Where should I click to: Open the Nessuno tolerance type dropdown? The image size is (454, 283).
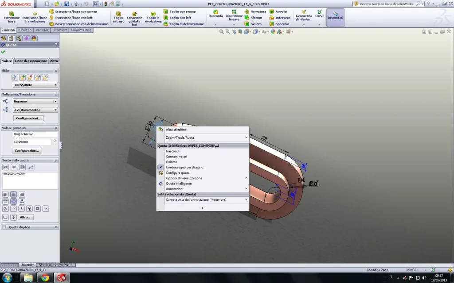click(x=35, y=101)
